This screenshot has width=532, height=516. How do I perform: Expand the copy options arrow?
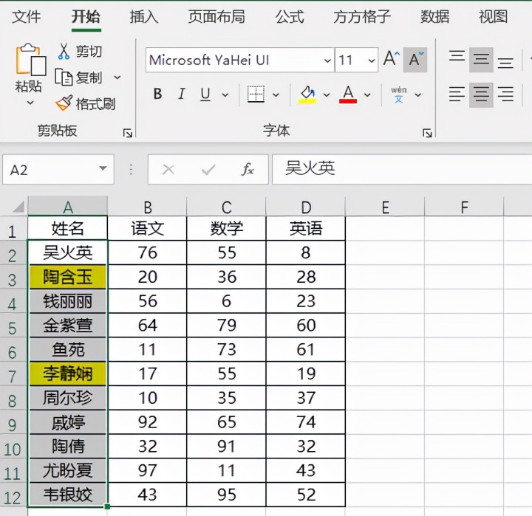pos(117,78)
